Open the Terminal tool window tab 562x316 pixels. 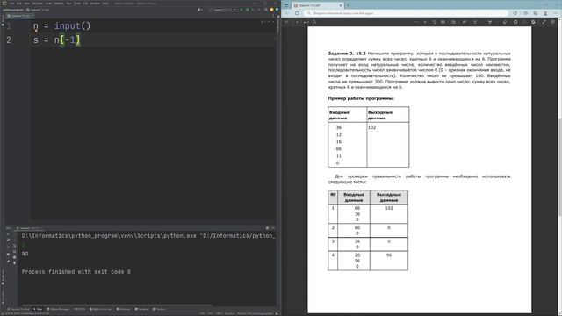coord(141,309)
